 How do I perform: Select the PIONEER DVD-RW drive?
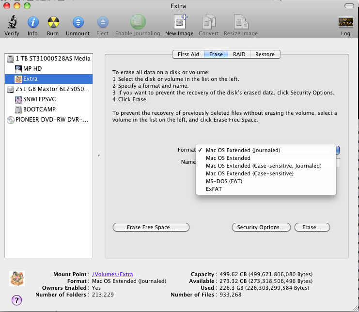pos(48,120)
